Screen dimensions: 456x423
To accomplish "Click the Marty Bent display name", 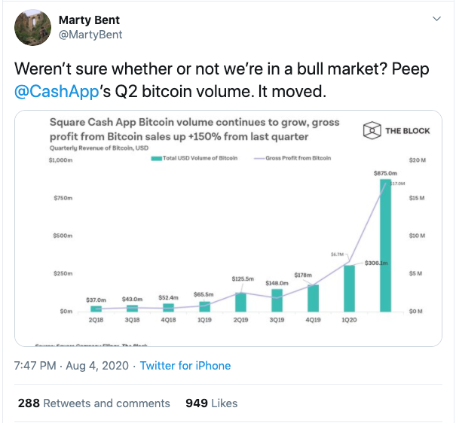I will coord(89,20).
